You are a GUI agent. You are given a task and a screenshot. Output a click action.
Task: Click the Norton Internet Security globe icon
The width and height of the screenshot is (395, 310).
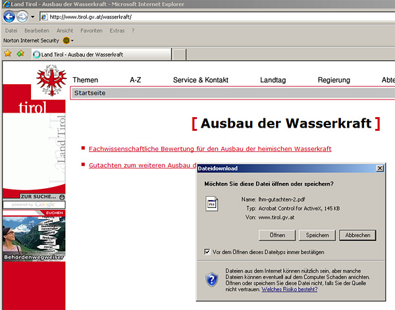pos(66,40)
